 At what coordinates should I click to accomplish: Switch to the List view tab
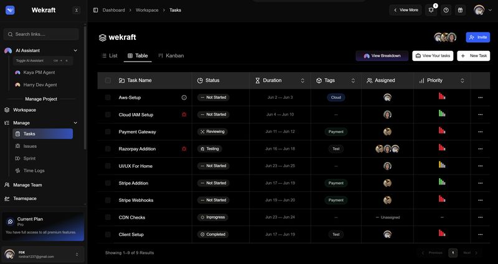pyautogui.click(x=110, y=56)
